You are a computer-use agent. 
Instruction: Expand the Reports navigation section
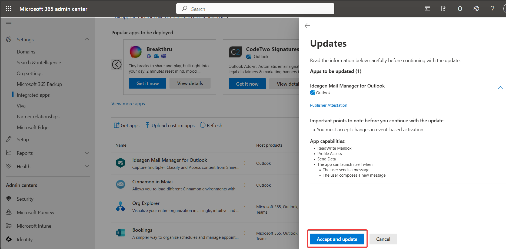87,153
